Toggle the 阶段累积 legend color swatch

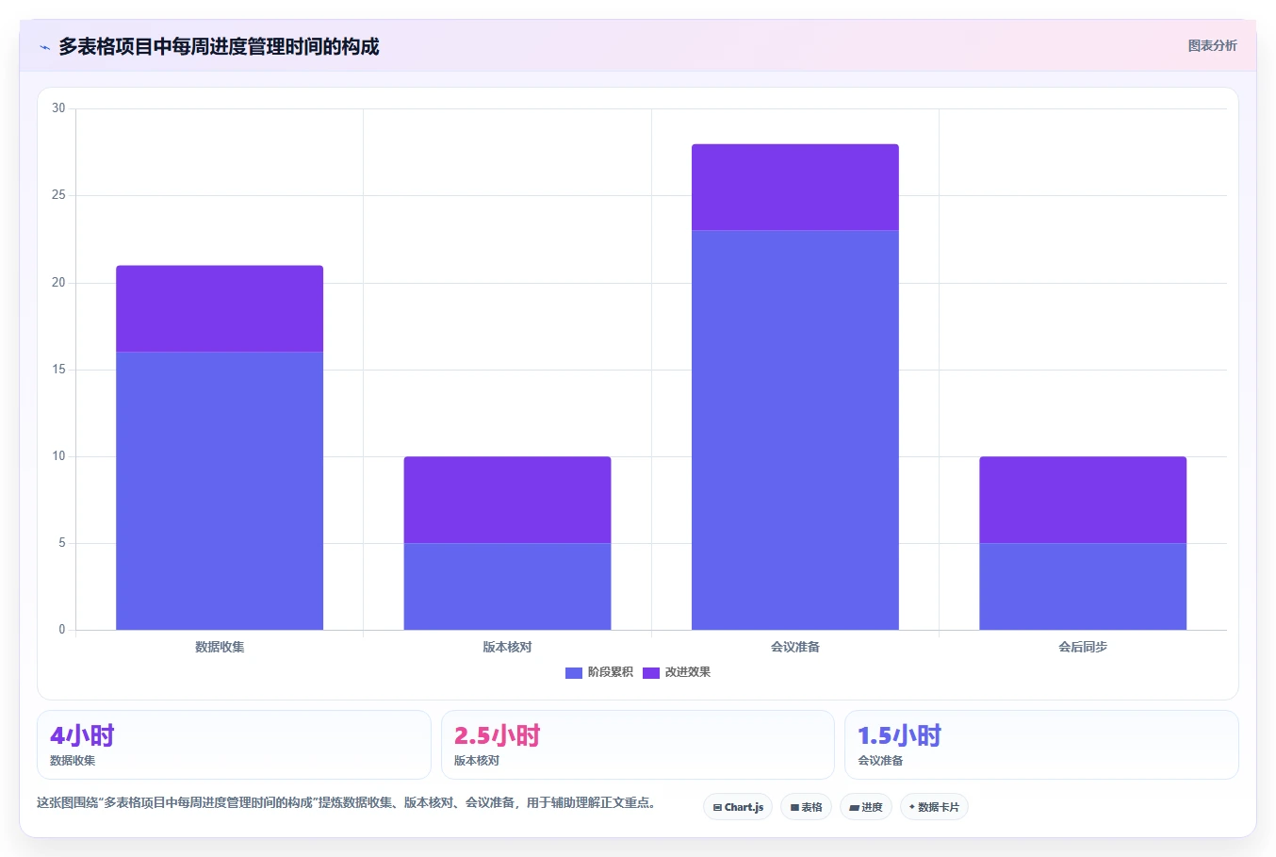(x=574, y=672)
